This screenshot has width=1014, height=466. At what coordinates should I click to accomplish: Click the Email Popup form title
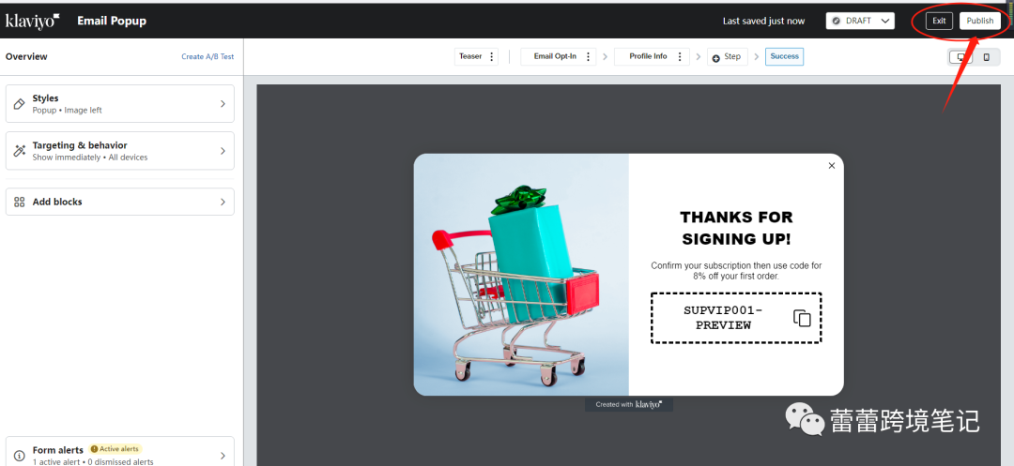point(112,21)
